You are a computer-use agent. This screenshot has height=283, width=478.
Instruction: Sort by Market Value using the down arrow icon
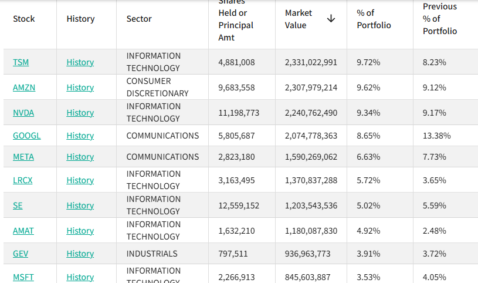coord(331,19)
